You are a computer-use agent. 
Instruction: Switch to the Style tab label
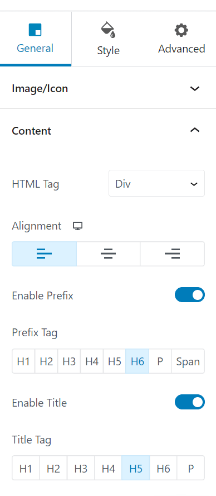[x=108, y=51]
